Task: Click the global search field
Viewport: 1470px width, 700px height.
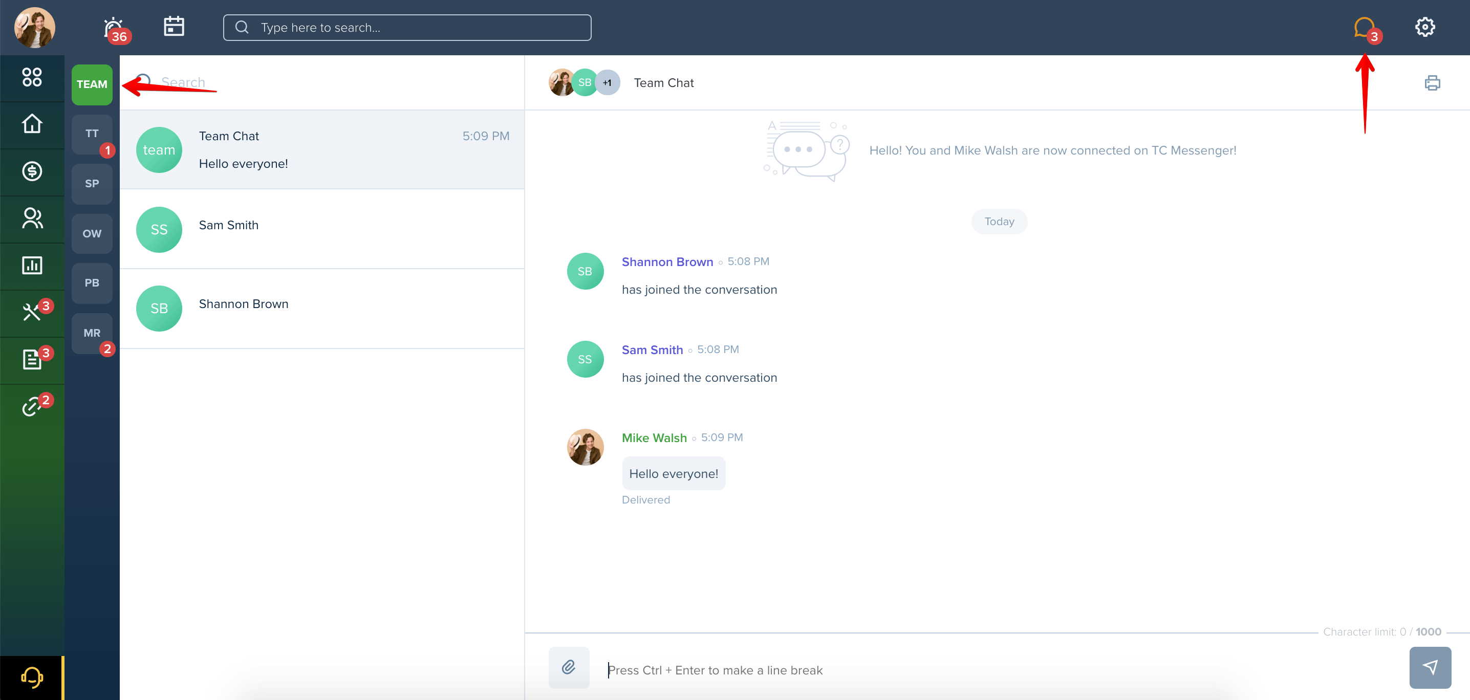Action: coord(407,28)
